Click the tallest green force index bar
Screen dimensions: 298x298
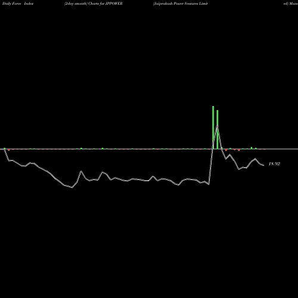pos(213,128)
